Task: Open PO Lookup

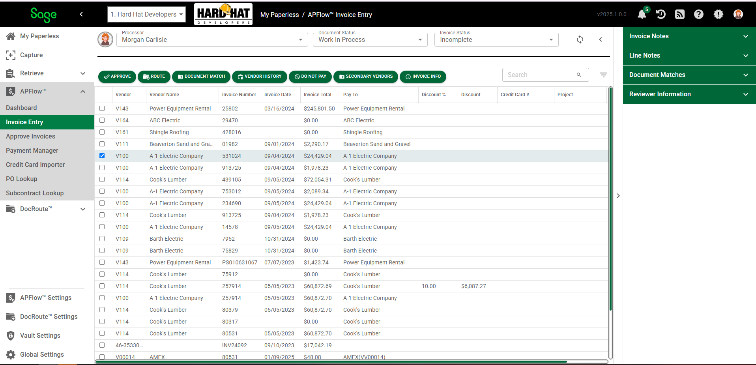Action: (x=21, y=179)
